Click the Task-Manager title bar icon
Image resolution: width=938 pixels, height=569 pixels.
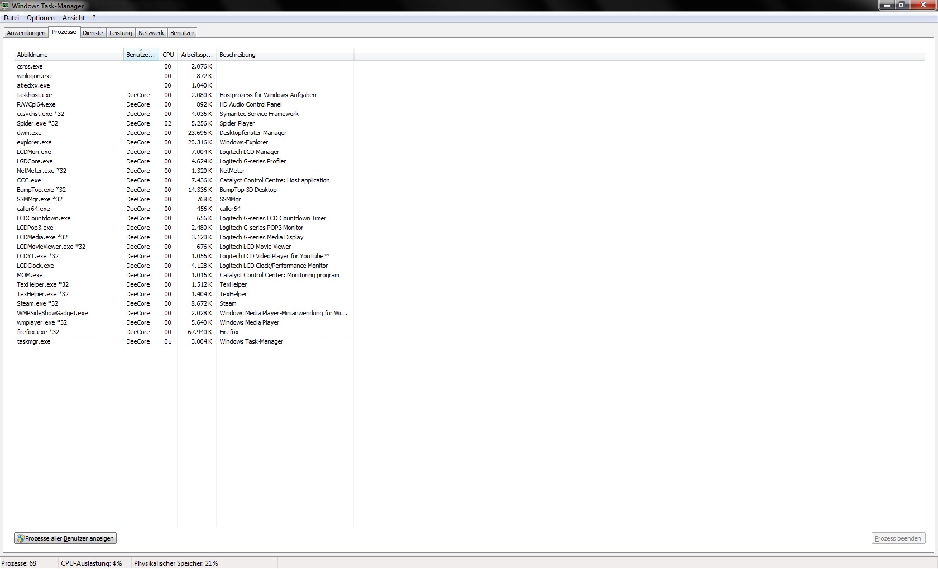click(5, 6)
